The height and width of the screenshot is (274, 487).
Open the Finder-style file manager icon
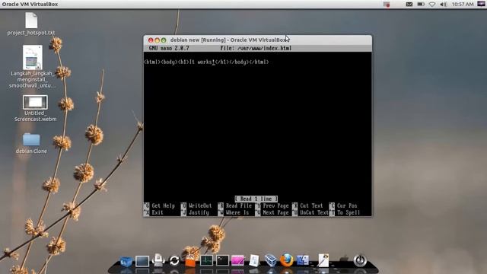point(303,260)
